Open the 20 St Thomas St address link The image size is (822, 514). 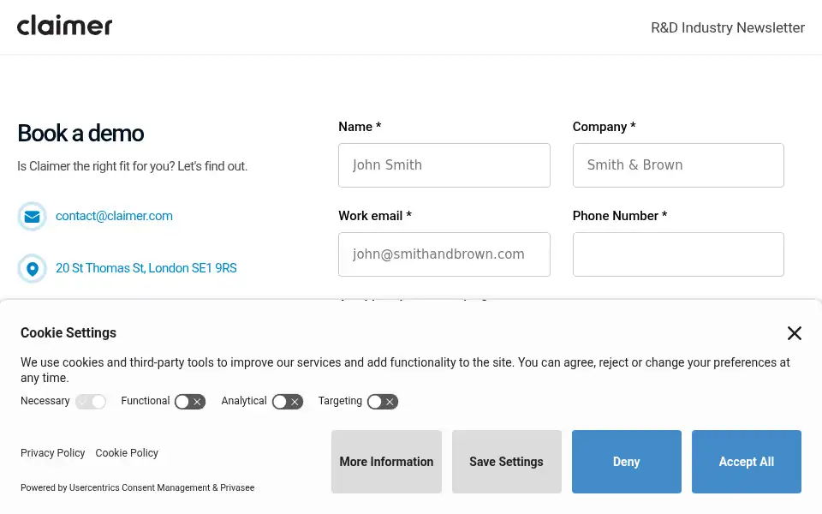(146, 268)
